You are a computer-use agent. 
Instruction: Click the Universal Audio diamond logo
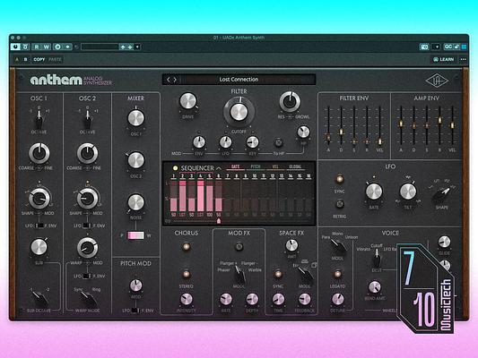(437, 81)
